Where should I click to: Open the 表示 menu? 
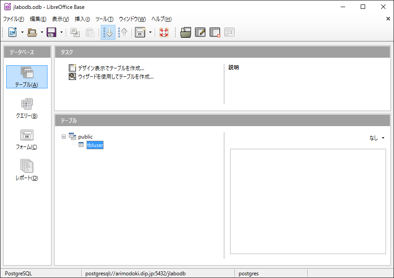60,19
